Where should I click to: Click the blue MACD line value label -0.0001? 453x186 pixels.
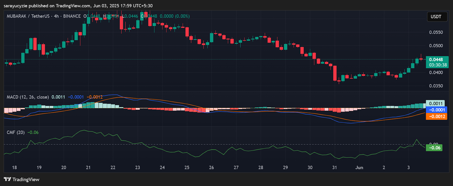[x=437, y=110]
